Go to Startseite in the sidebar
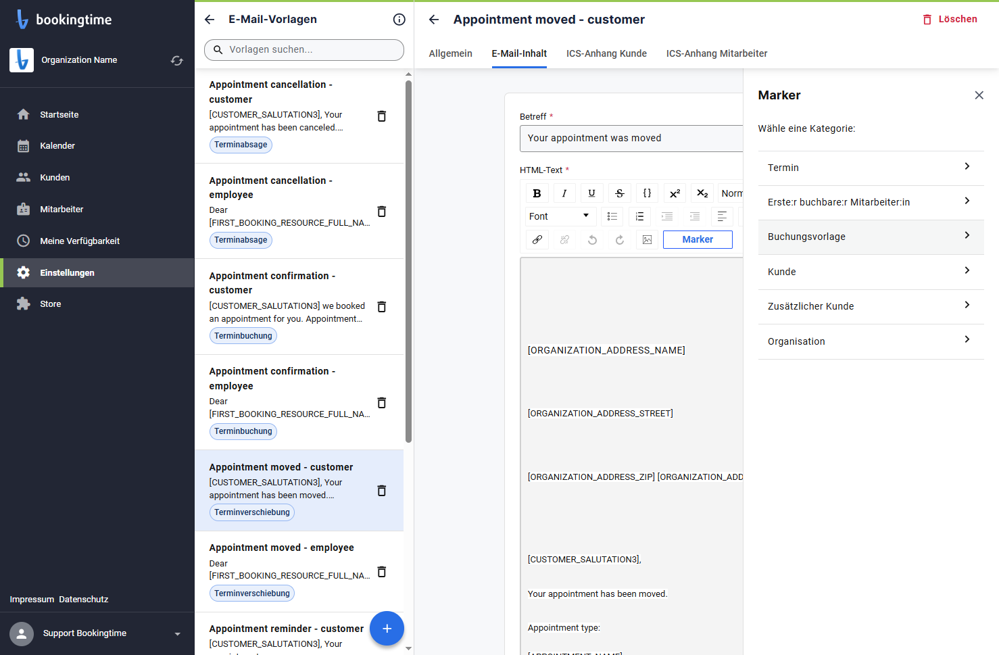 [97, 114]
